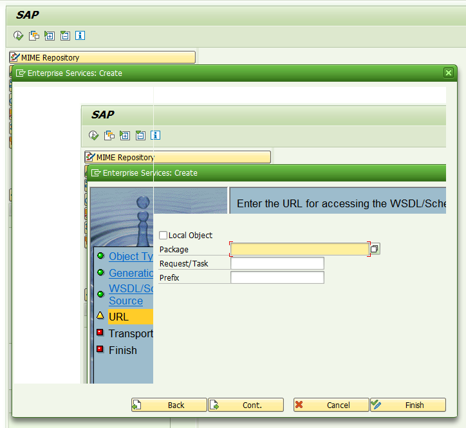Click the collapse (minus) icon in the nested SAP toolbar

[x=140, y=136]
